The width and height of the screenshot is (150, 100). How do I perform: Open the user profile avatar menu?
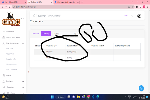click(139, 16)
